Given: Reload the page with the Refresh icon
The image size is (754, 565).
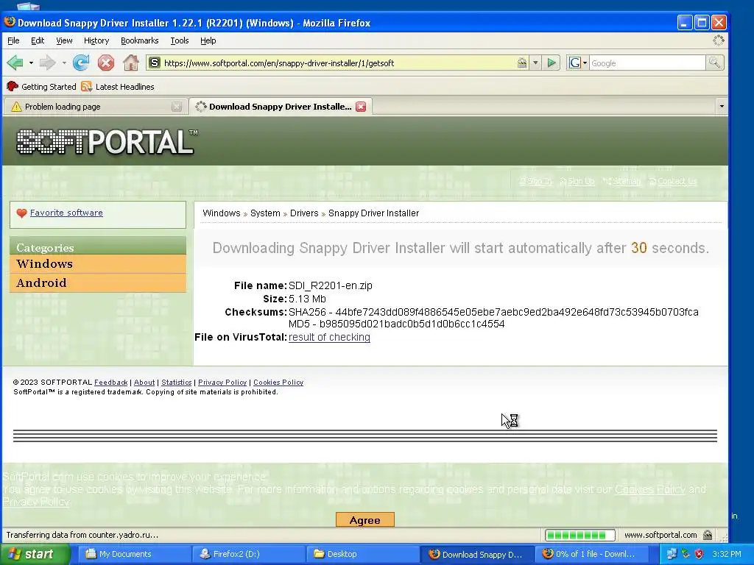Looking at the screenshot, I should [x=81, y=63].
